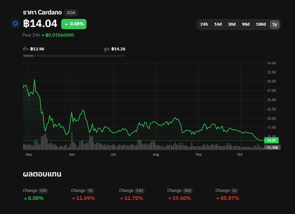Click the 20.00 price axis label
This screenshot has height=214, width=295.
(272, 118)
